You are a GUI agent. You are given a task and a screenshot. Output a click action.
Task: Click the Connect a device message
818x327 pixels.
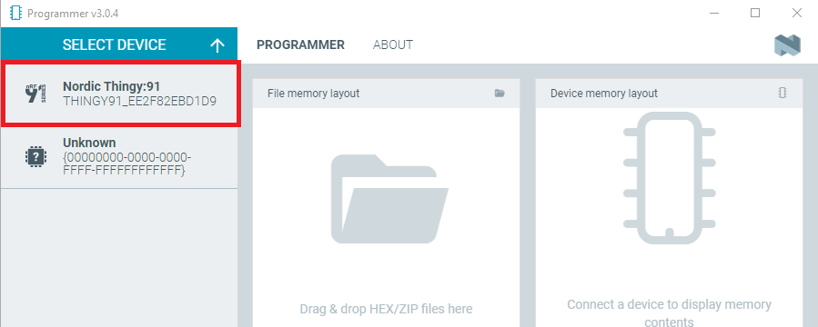click(x=670, y=312)
